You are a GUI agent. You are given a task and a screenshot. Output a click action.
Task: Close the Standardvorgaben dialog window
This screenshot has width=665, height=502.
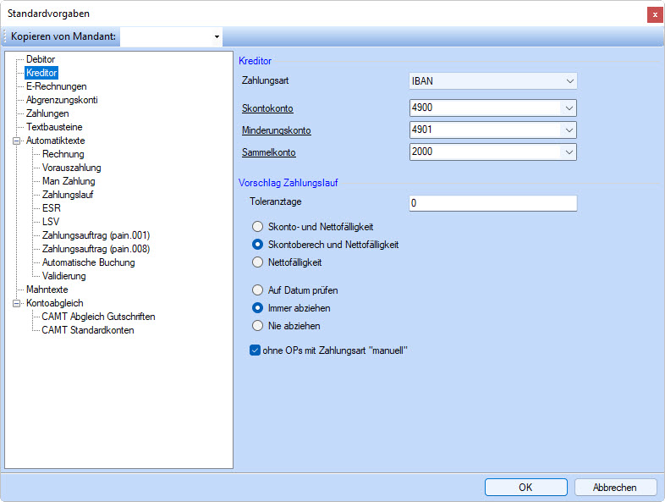tap(654, 14)
